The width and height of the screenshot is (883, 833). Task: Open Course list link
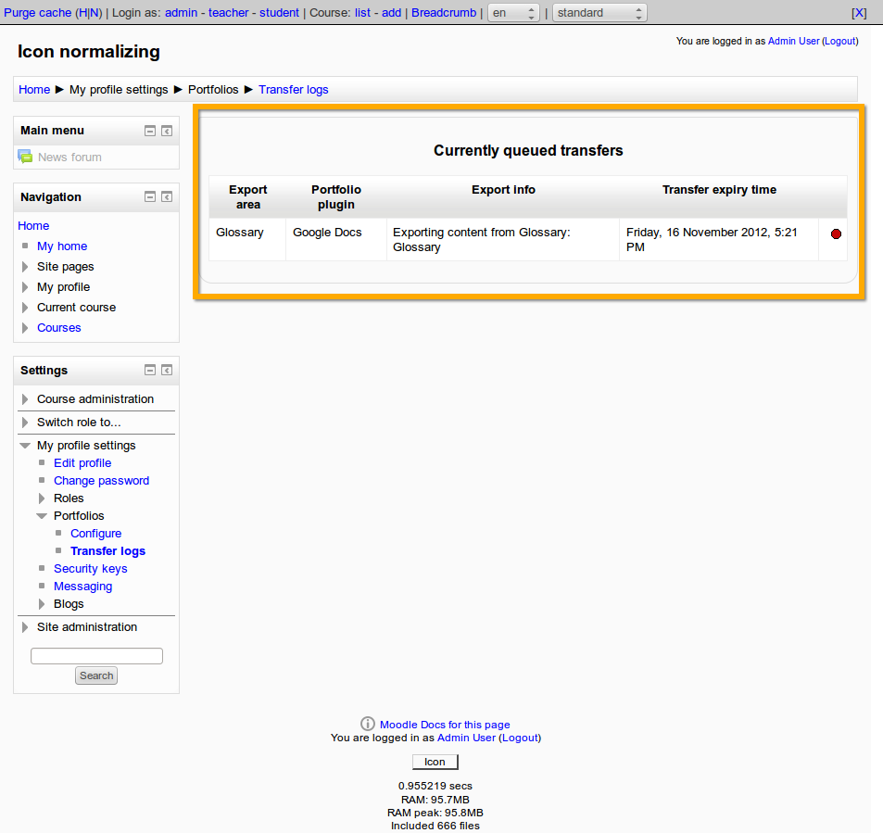tap(362, 12)
